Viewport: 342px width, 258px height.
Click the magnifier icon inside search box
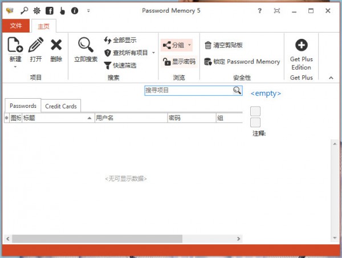tap(237, 90)
